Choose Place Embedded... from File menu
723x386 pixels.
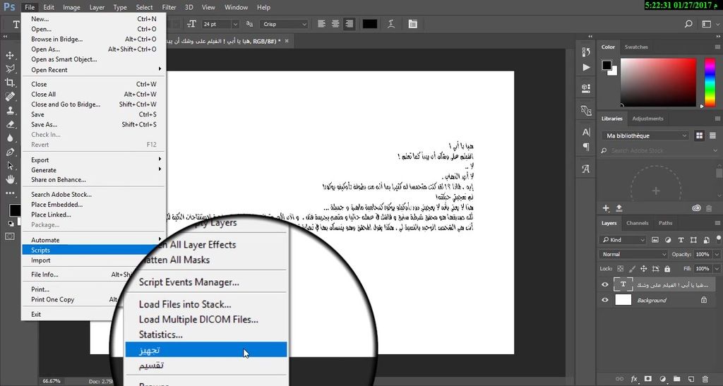pyautogui.click(x=94, y=205)
